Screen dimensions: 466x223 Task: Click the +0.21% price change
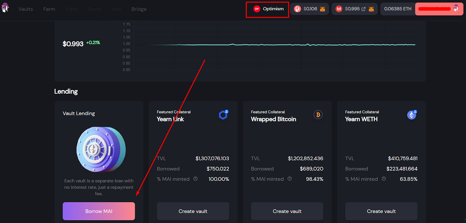coord(93,42)
